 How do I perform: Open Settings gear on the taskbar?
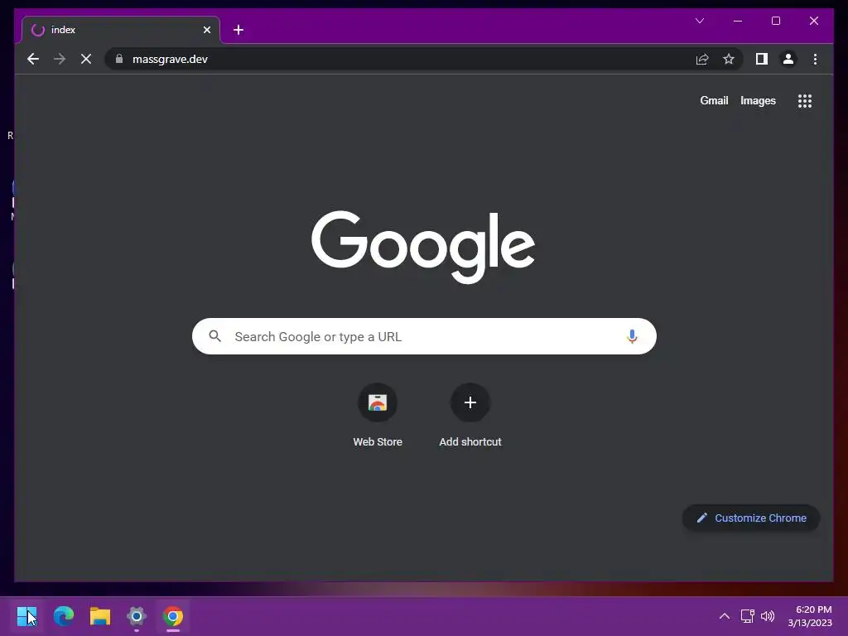[x=137, y=616]
